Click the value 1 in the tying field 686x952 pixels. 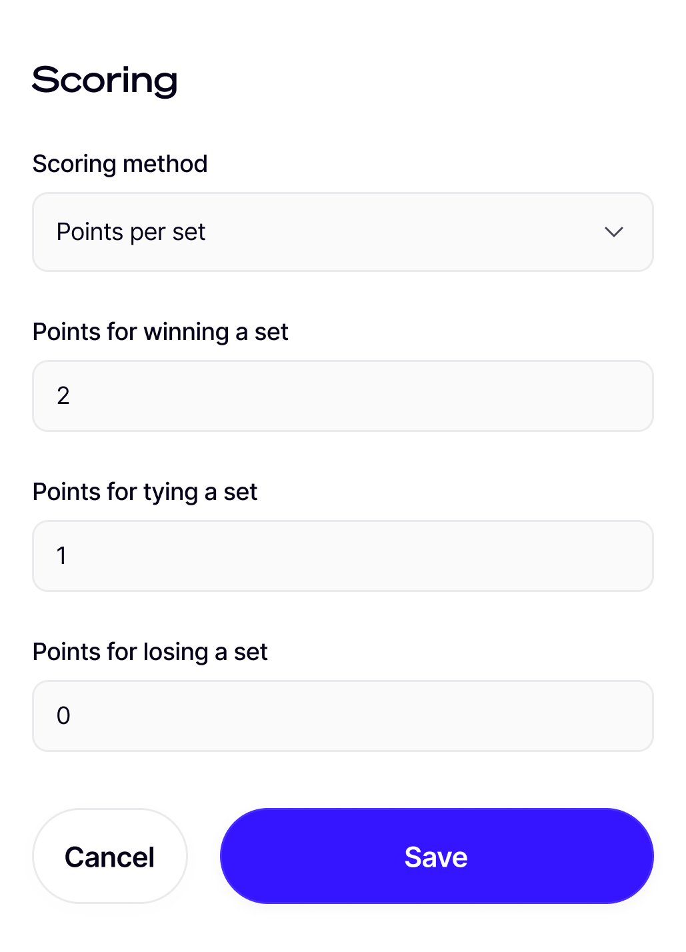tap(62, 556)
